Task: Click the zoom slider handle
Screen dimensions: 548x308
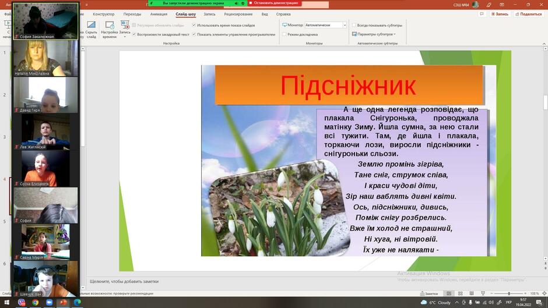Action: click(509, 293)
